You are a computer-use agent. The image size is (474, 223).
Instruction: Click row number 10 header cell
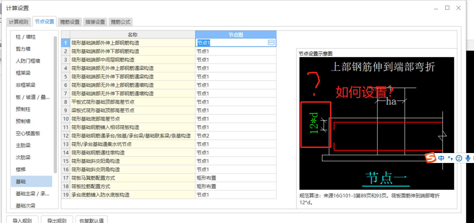coord(66,119)
